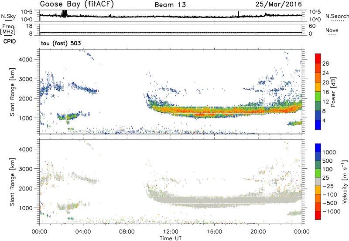
Task: Select the '60' tick on Nave axis
Action: click(x=312, y=26)
